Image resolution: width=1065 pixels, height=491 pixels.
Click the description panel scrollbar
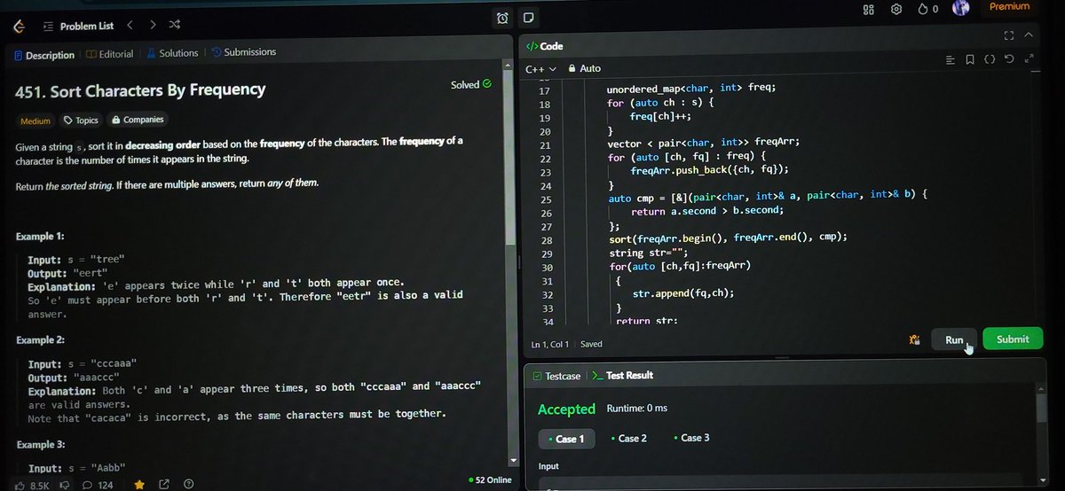coord(509,160)
